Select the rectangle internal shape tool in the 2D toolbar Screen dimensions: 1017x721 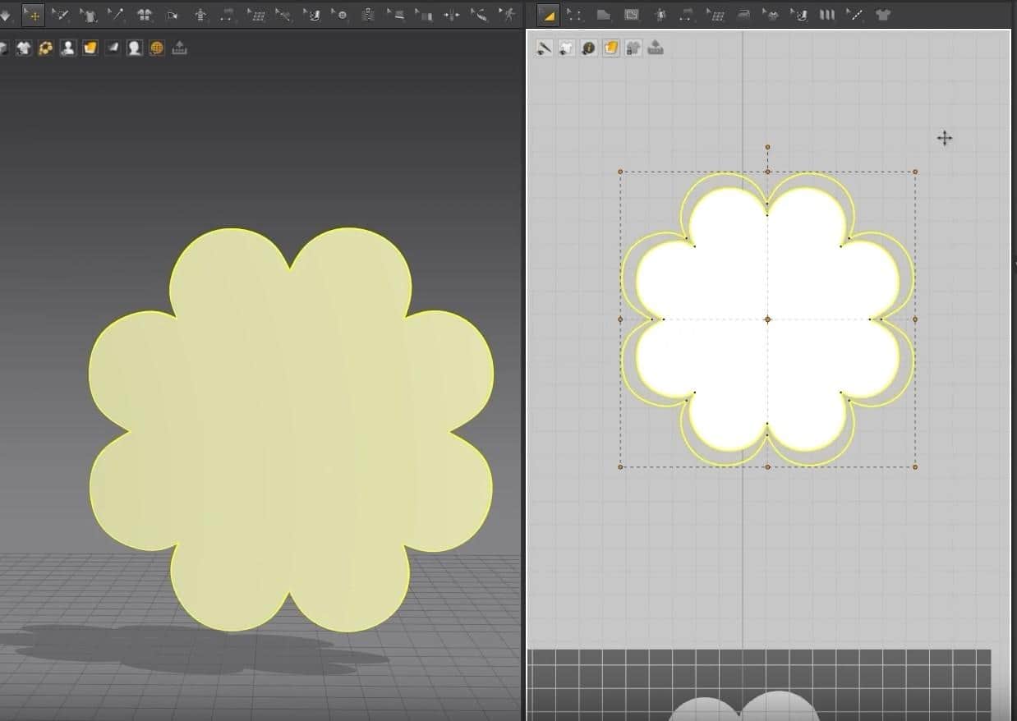[x=632, y=15]
